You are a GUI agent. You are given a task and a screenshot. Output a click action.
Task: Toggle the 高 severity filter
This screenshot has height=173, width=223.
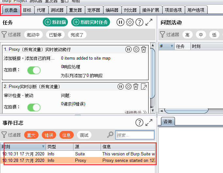[x=187, y=35]
